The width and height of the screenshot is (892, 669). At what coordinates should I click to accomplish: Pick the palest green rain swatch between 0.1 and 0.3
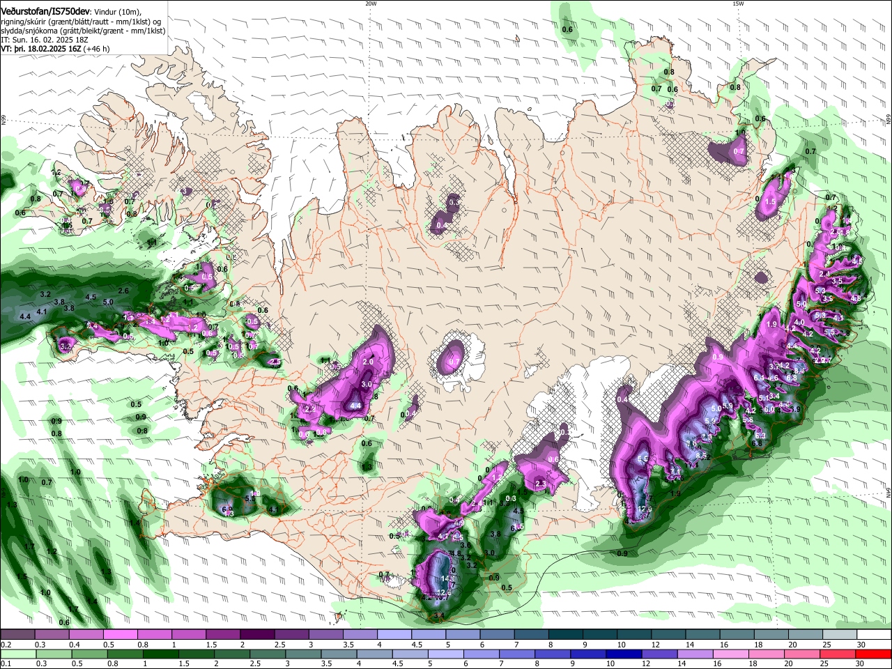pyautogui.click(x=17, y=654)
